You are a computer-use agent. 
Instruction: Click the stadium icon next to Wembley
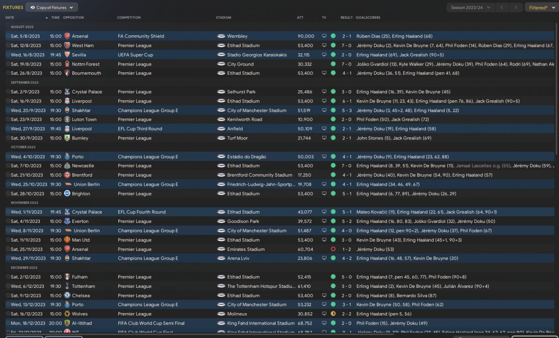point(221,36)
